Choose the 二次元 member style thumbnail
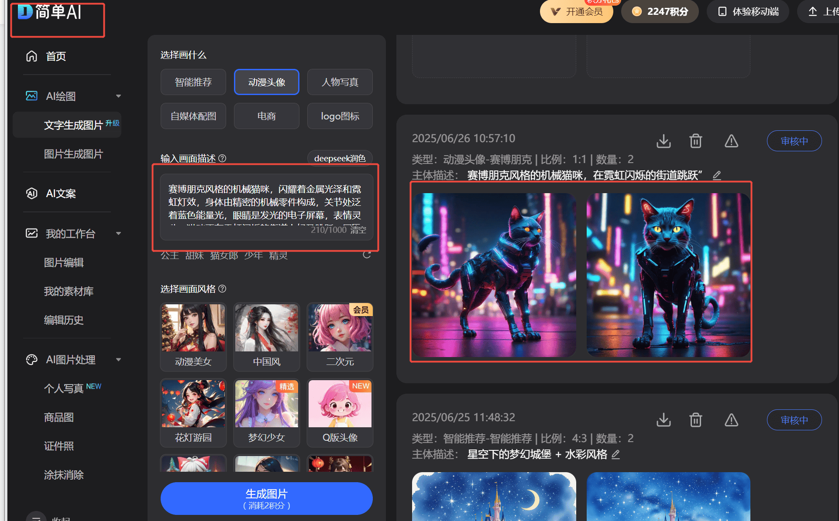 pos(340,337)
